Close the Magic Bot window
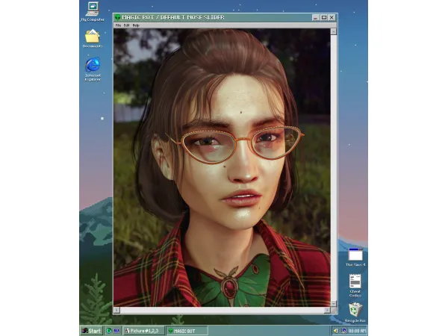The height and width of the screenshot is (336, 448). (332, 18)
